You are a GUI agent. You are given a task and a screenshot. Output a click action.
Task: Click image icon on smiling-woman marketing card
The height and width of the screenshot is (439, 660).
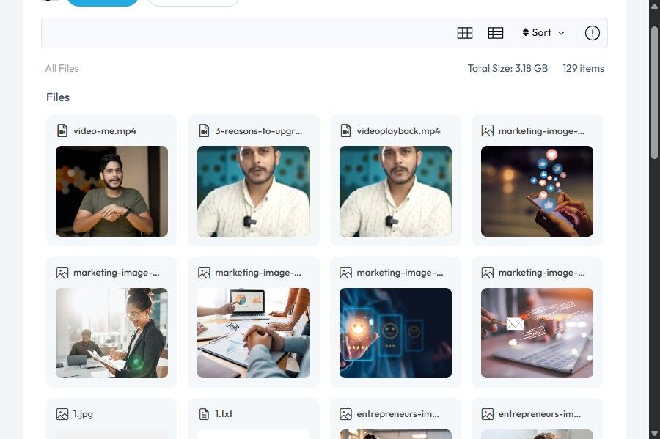coord(62,273)
